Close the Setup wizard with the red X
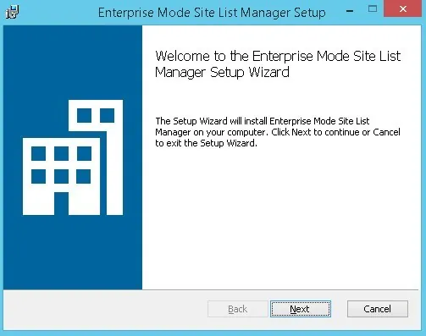 click(403, 9)
